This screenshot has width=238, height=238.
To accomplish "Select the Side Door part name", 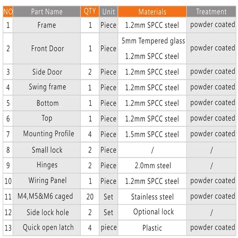I will (x=47, y=72).
